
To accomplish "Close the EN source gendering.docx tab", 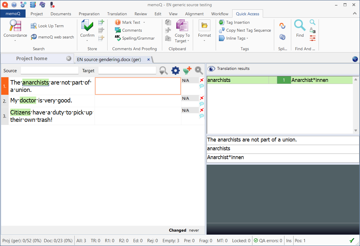I will [148, 59].
